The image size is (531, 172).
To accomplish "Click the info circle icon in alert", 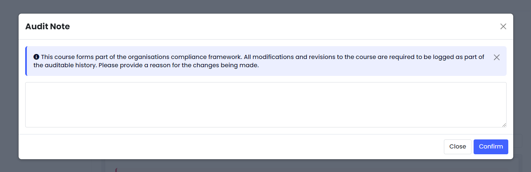I will tap(36, 57).
